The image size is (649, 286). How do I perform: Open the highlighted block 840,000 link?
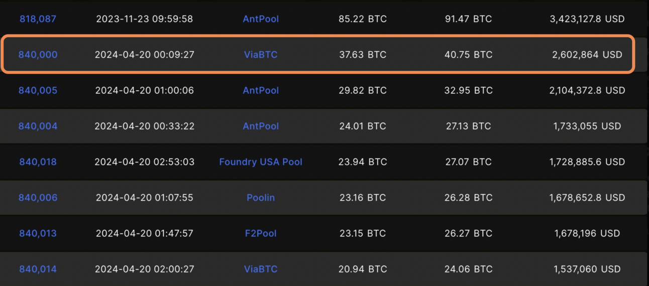[x=38, y=55]
